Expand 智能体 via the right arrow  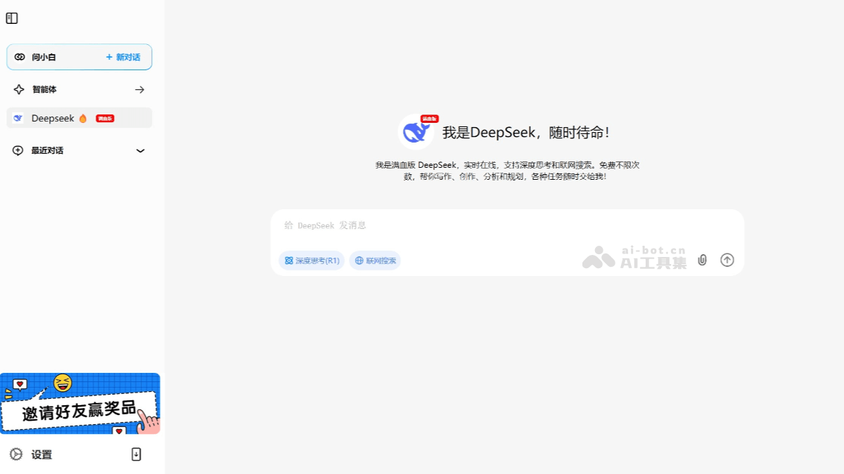[x=139, y=89]
